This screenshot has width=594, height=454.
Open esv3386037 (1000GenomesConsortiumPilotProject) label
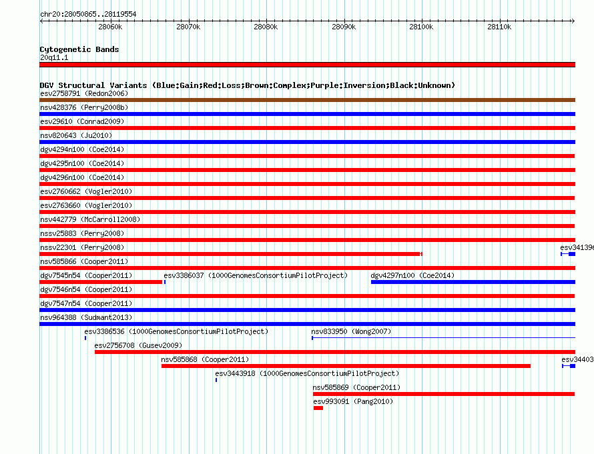[x=256, y=275]
